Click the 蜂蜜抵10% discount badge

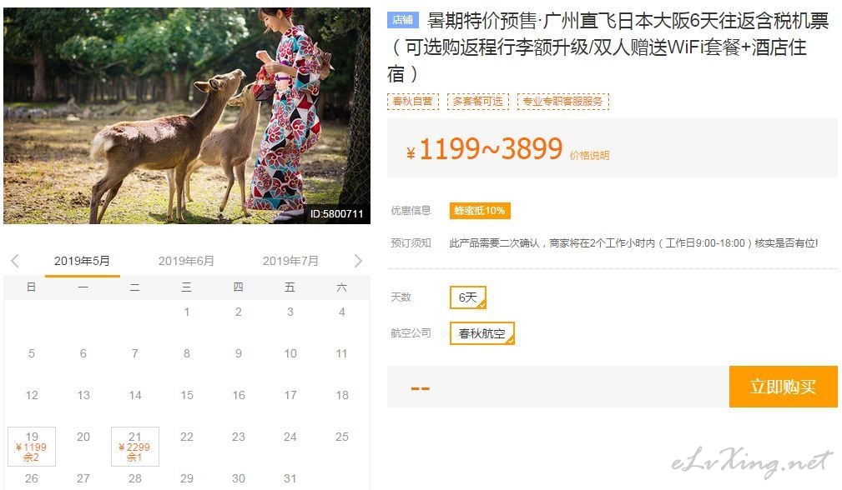(x=480, y=211)
